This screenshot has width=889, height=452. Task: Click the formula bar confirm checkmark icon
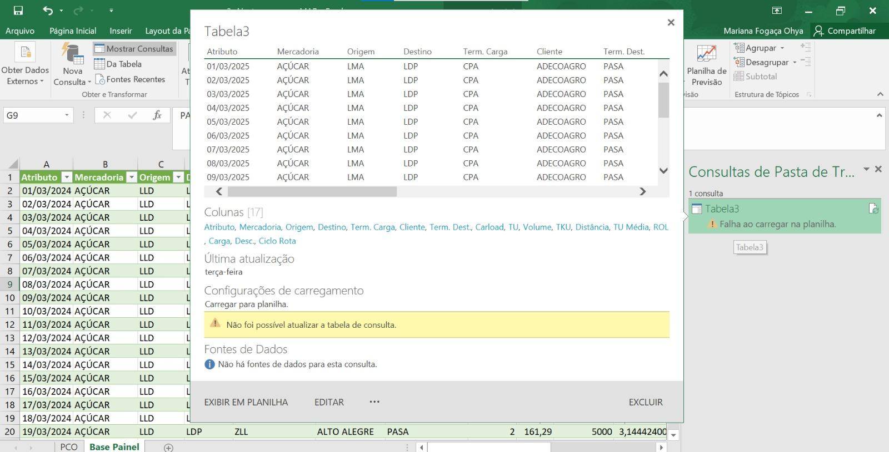point(132,115)
